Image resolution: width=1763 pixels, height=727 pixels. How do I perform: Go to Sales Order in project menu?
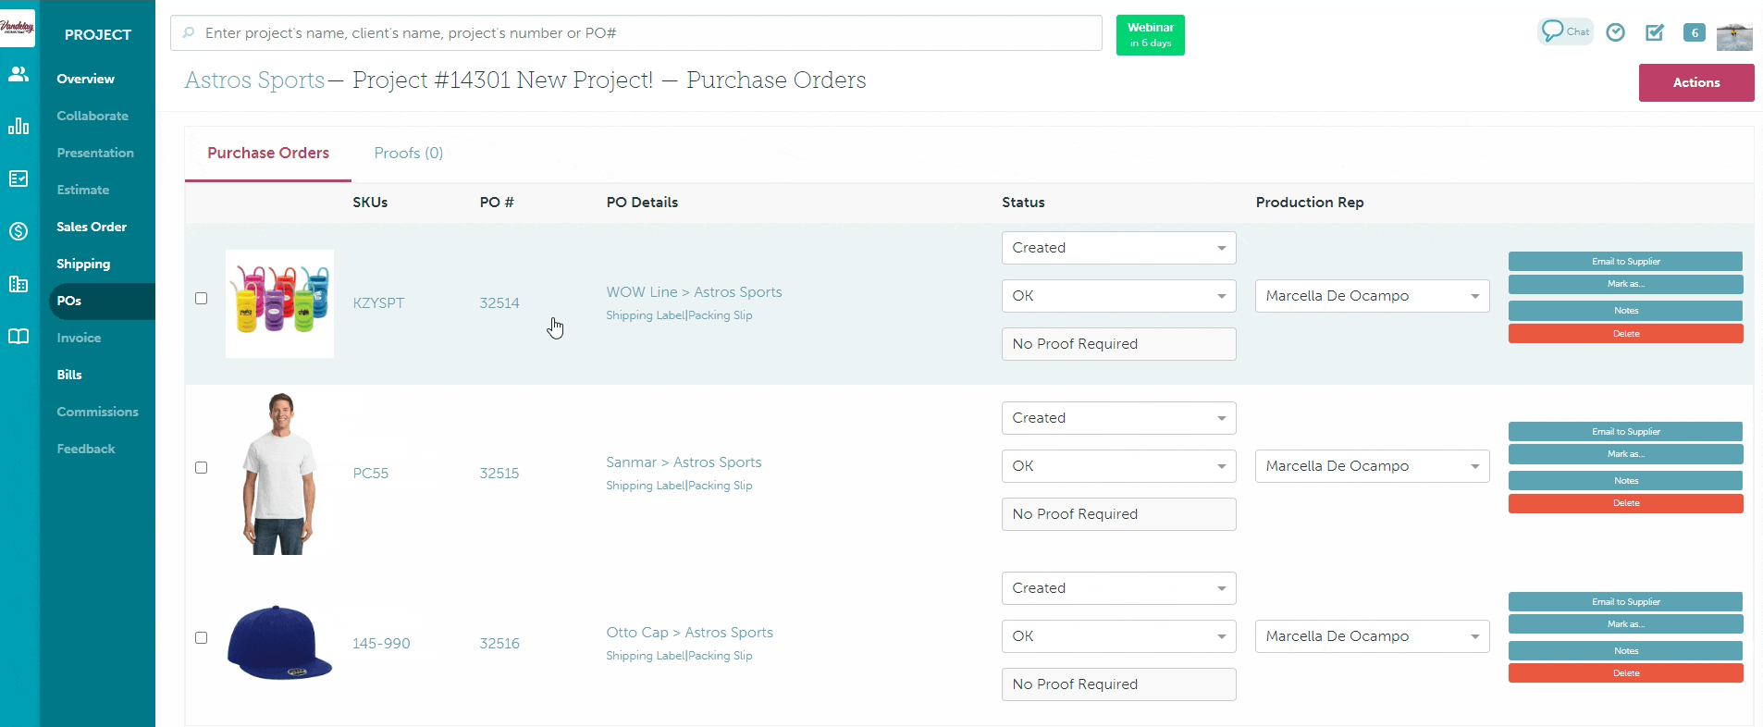pos(92,227)
